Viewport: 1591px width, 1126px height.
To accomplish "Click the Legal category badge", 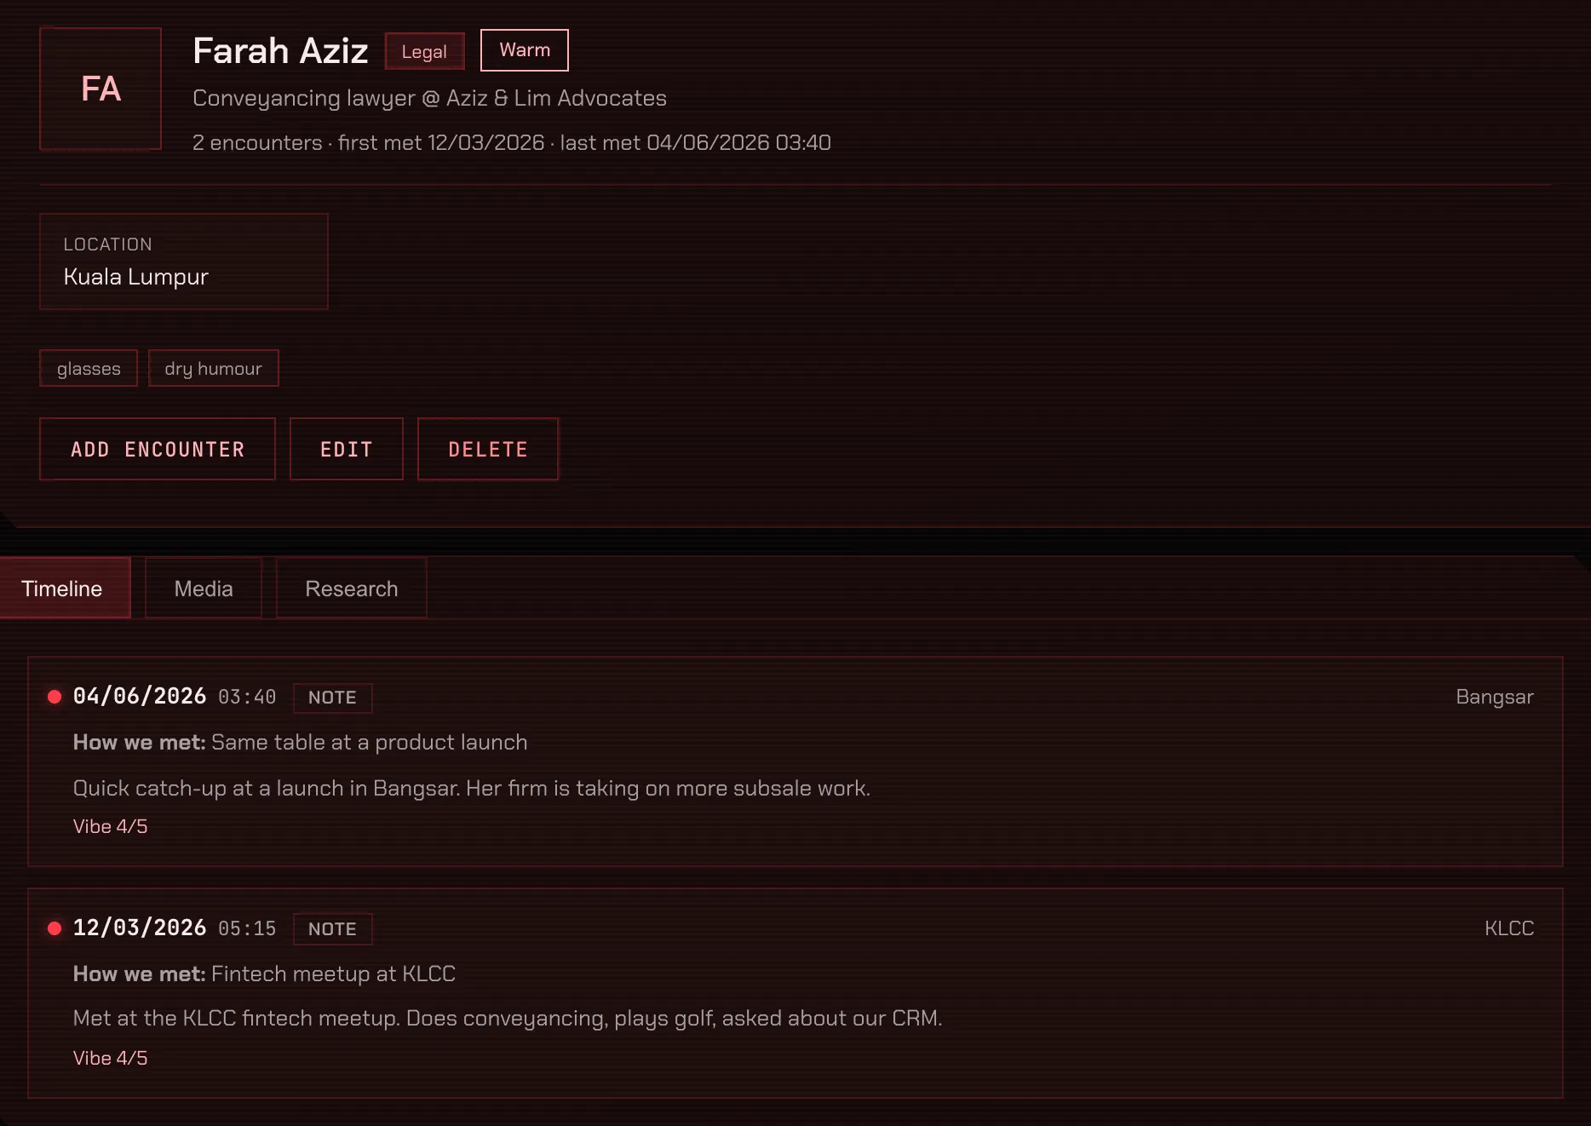I will point(424,51).
